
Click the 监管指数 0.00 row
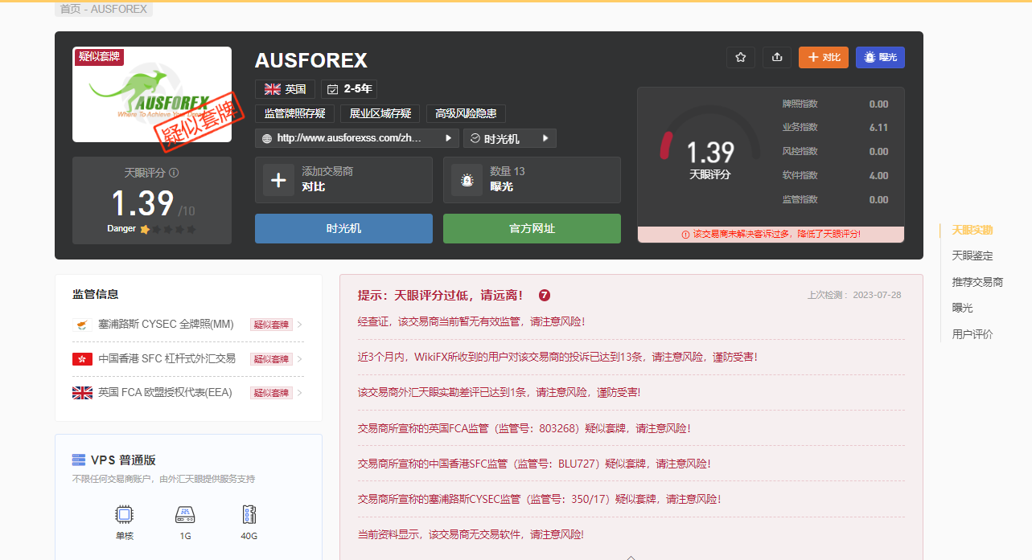tap(836, 199)
